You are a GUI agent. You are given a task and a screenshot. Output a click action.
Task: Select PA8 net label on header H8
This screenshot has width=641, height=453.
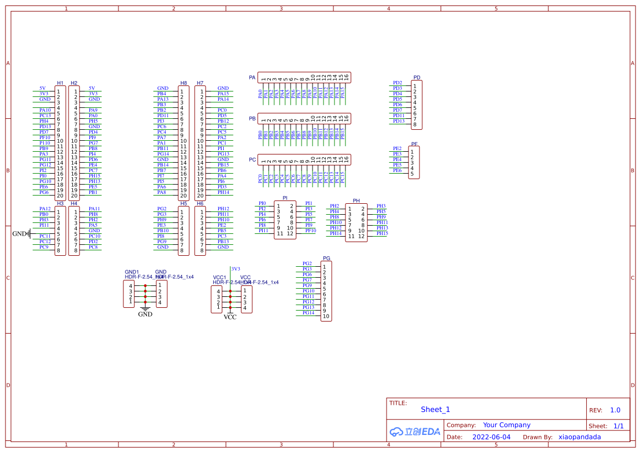tap(162, 192)
